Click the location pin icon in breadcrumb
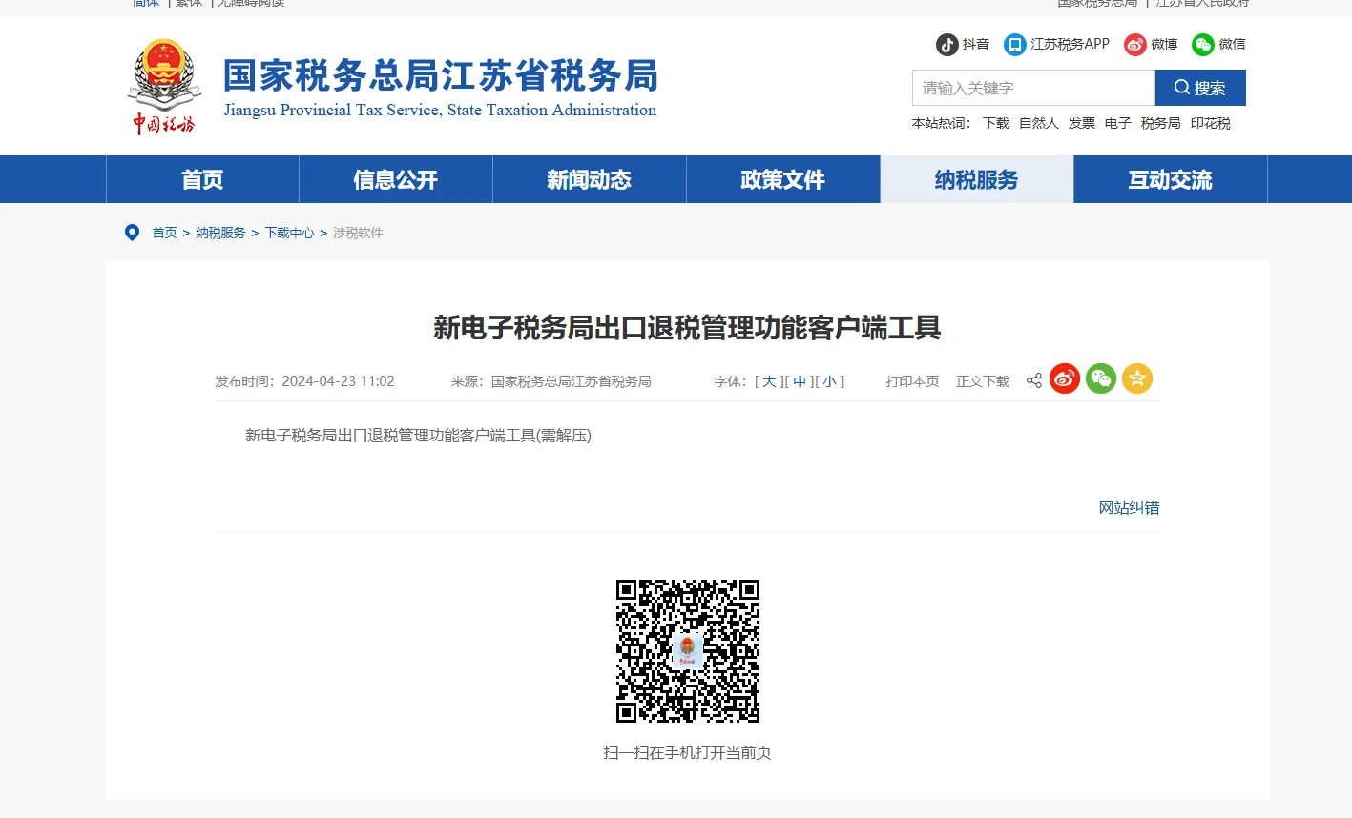This screenshot has height=818, width=1352. pos(133,233)
